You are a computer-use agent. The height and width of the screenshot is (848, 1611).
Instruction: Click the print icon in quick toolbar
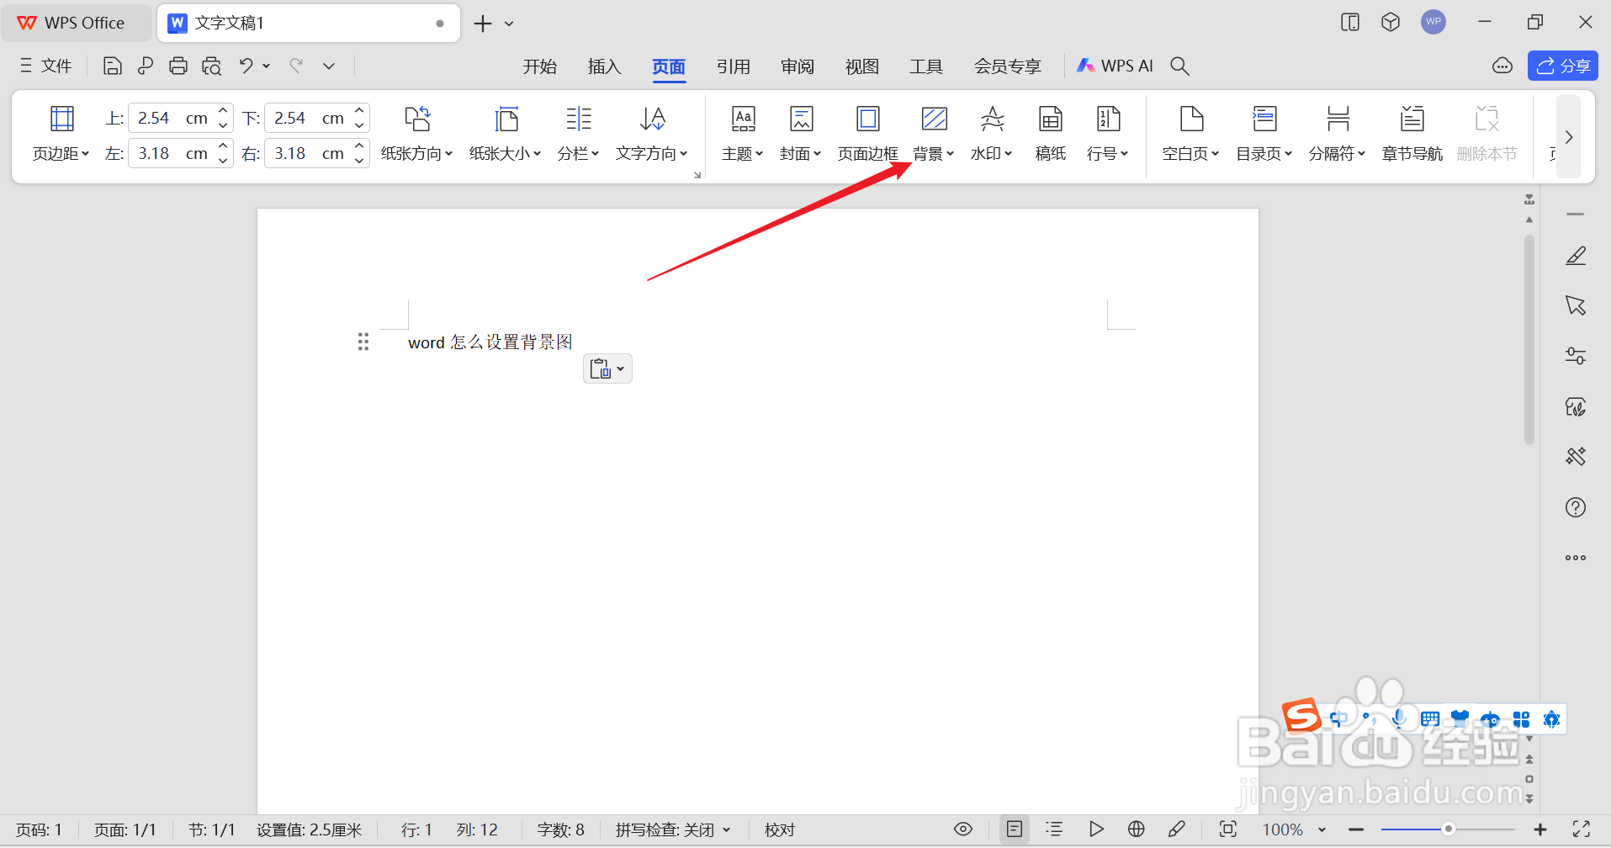click(x=178, y=66)
